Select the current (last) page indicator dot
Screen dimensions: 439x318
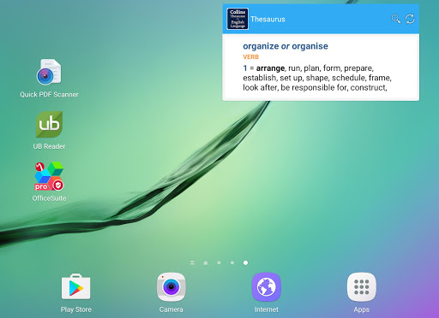click(x=245, y=262)
